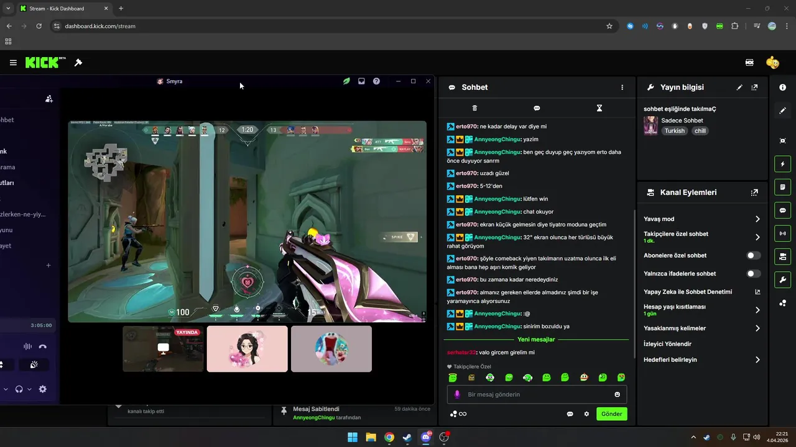
Task: Expand Hedefleri belirleyin settings
Action: (757, 359)
